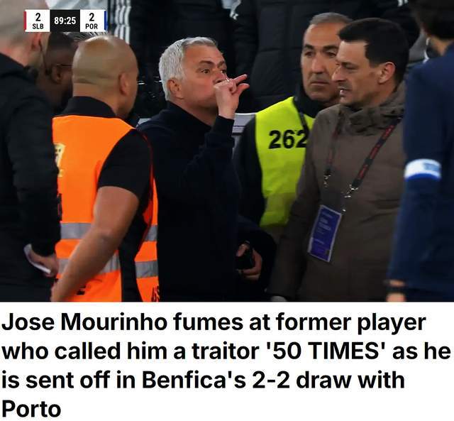
Task: Click Mourinho's raised hand gesture
Action: [x=230, y=94]
